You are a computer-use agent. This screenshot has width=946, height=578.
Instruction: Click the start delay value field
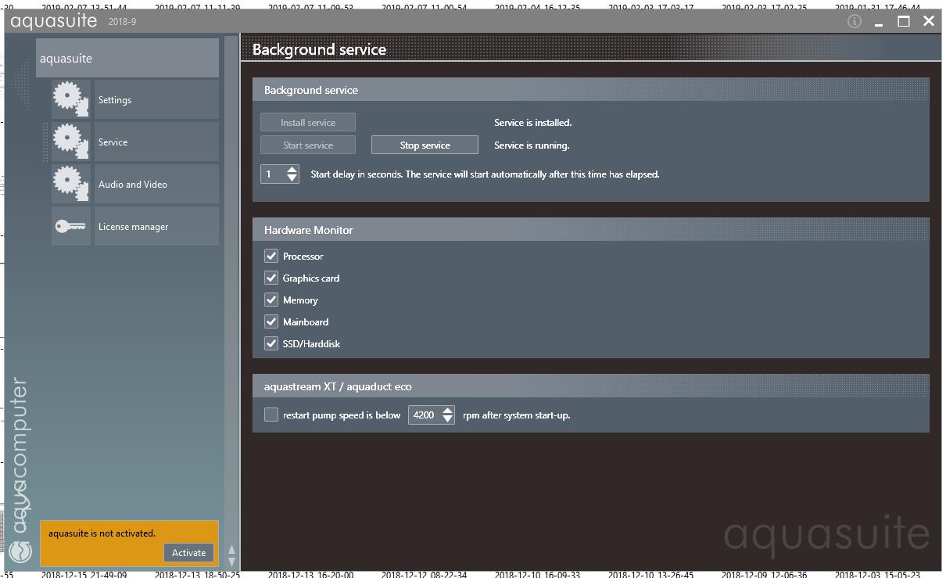tap(273, 174)
